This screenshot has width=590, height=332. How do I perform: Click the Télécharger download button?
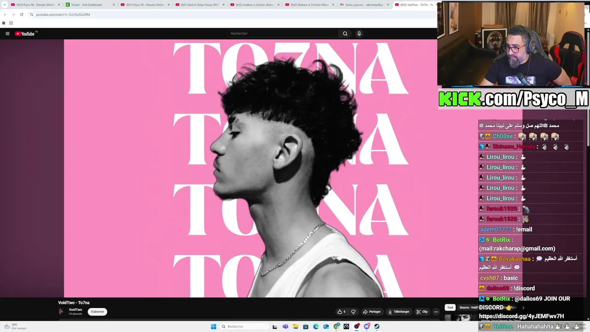point(399,312)
